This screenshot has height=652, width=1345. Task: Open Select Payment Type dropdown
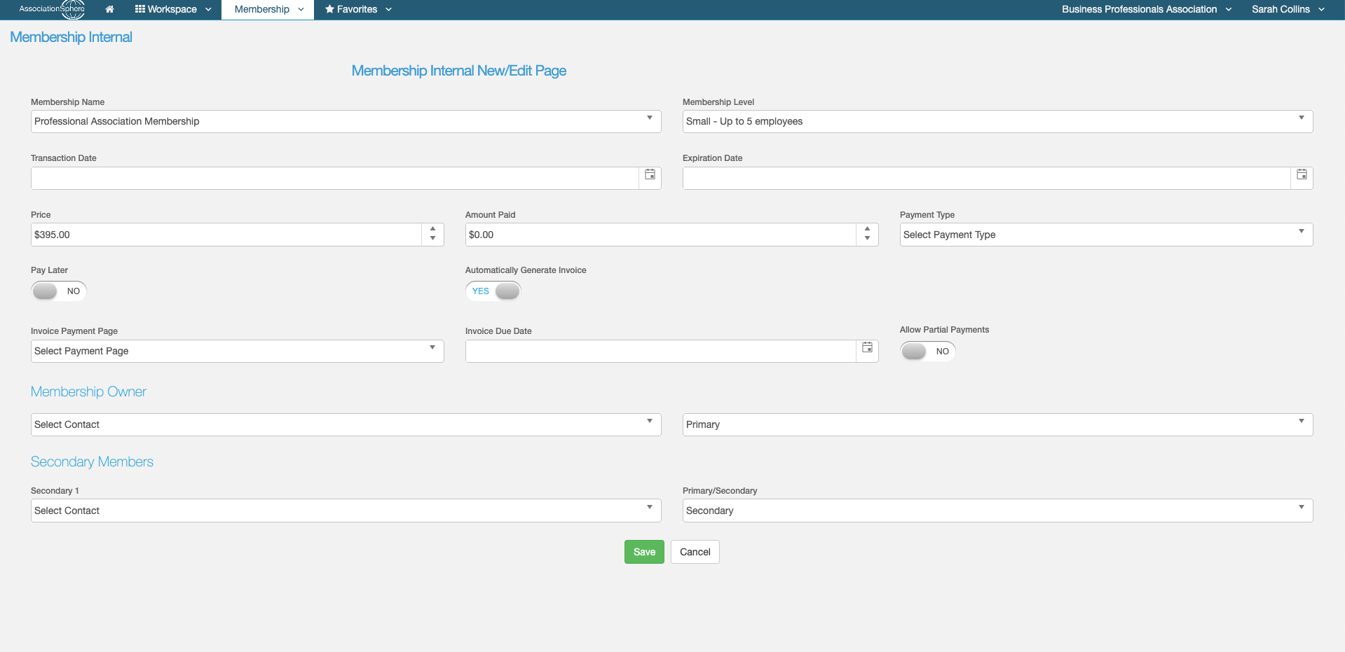pyautogui.click(x=1107, y=235)
